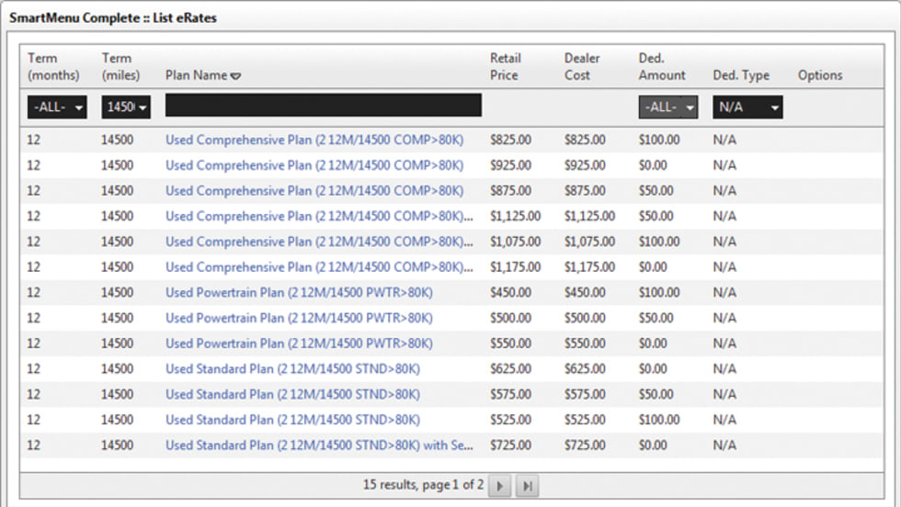Open the $625.00 Used Standard Plan link
Screen dimensions: 901x507
coord(292,369)
